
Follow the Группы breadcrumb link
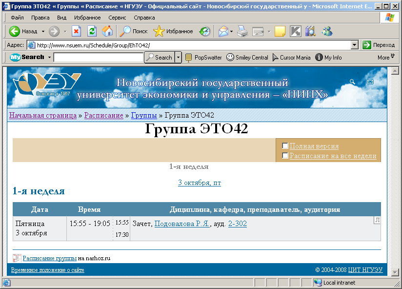point(144,115)
